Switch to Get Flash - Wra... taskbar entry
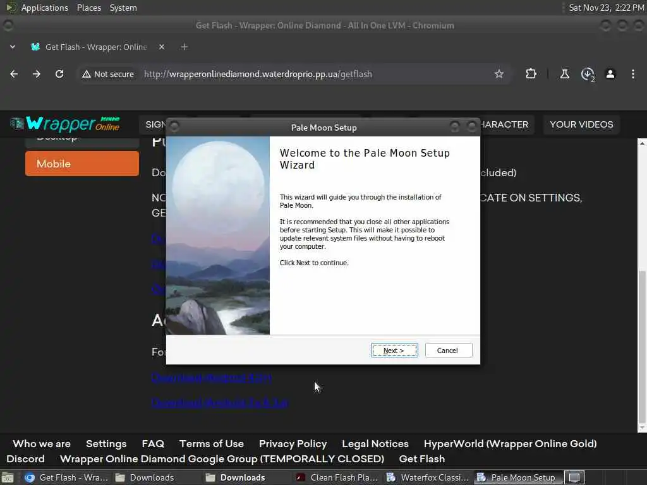This screenshot has width=647, height=485. tap(67, 477)
